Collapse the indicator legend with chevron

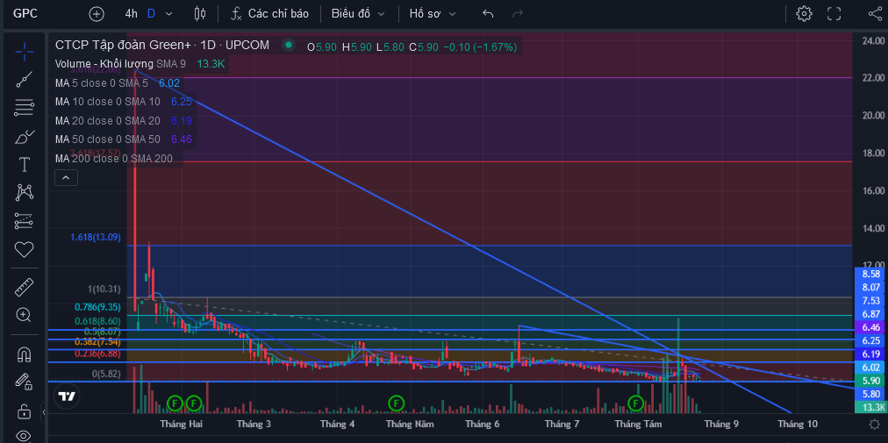point(66,178)
